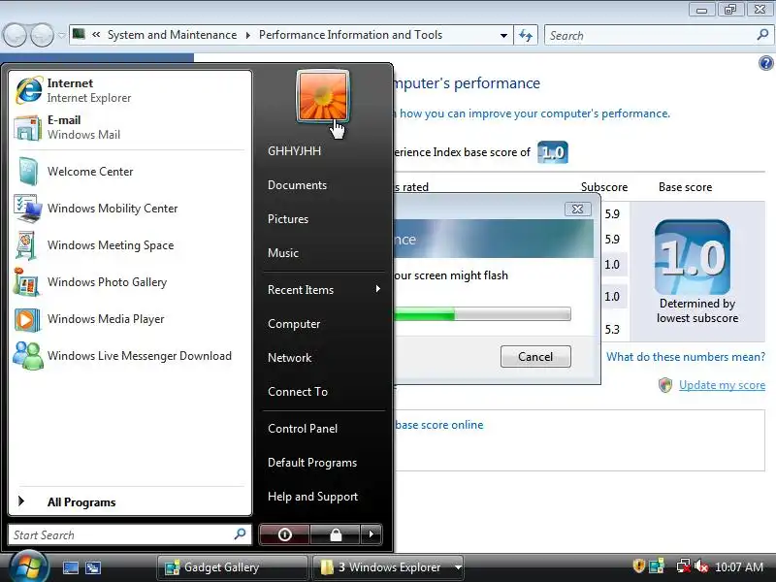Click the 10:07 AM clock

(x=739, y=566)
